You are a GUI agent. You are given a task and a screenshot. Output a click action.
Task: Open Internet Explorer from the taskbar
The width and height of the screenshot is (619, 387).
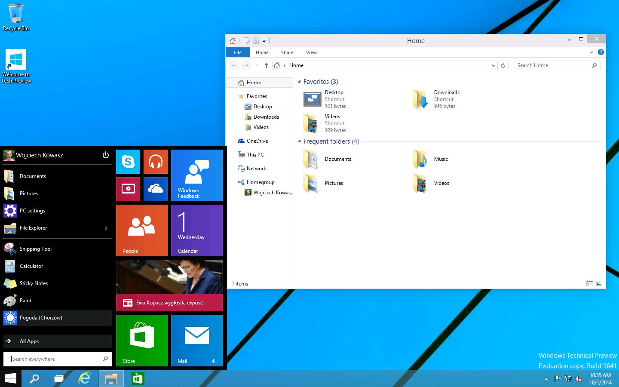point(85,378)
